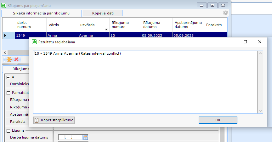This screenshot has width=272, height=142.
Task: Open calendar picker for Darba līguma datums
Action: pyautogui.click(x=85, y=137)
